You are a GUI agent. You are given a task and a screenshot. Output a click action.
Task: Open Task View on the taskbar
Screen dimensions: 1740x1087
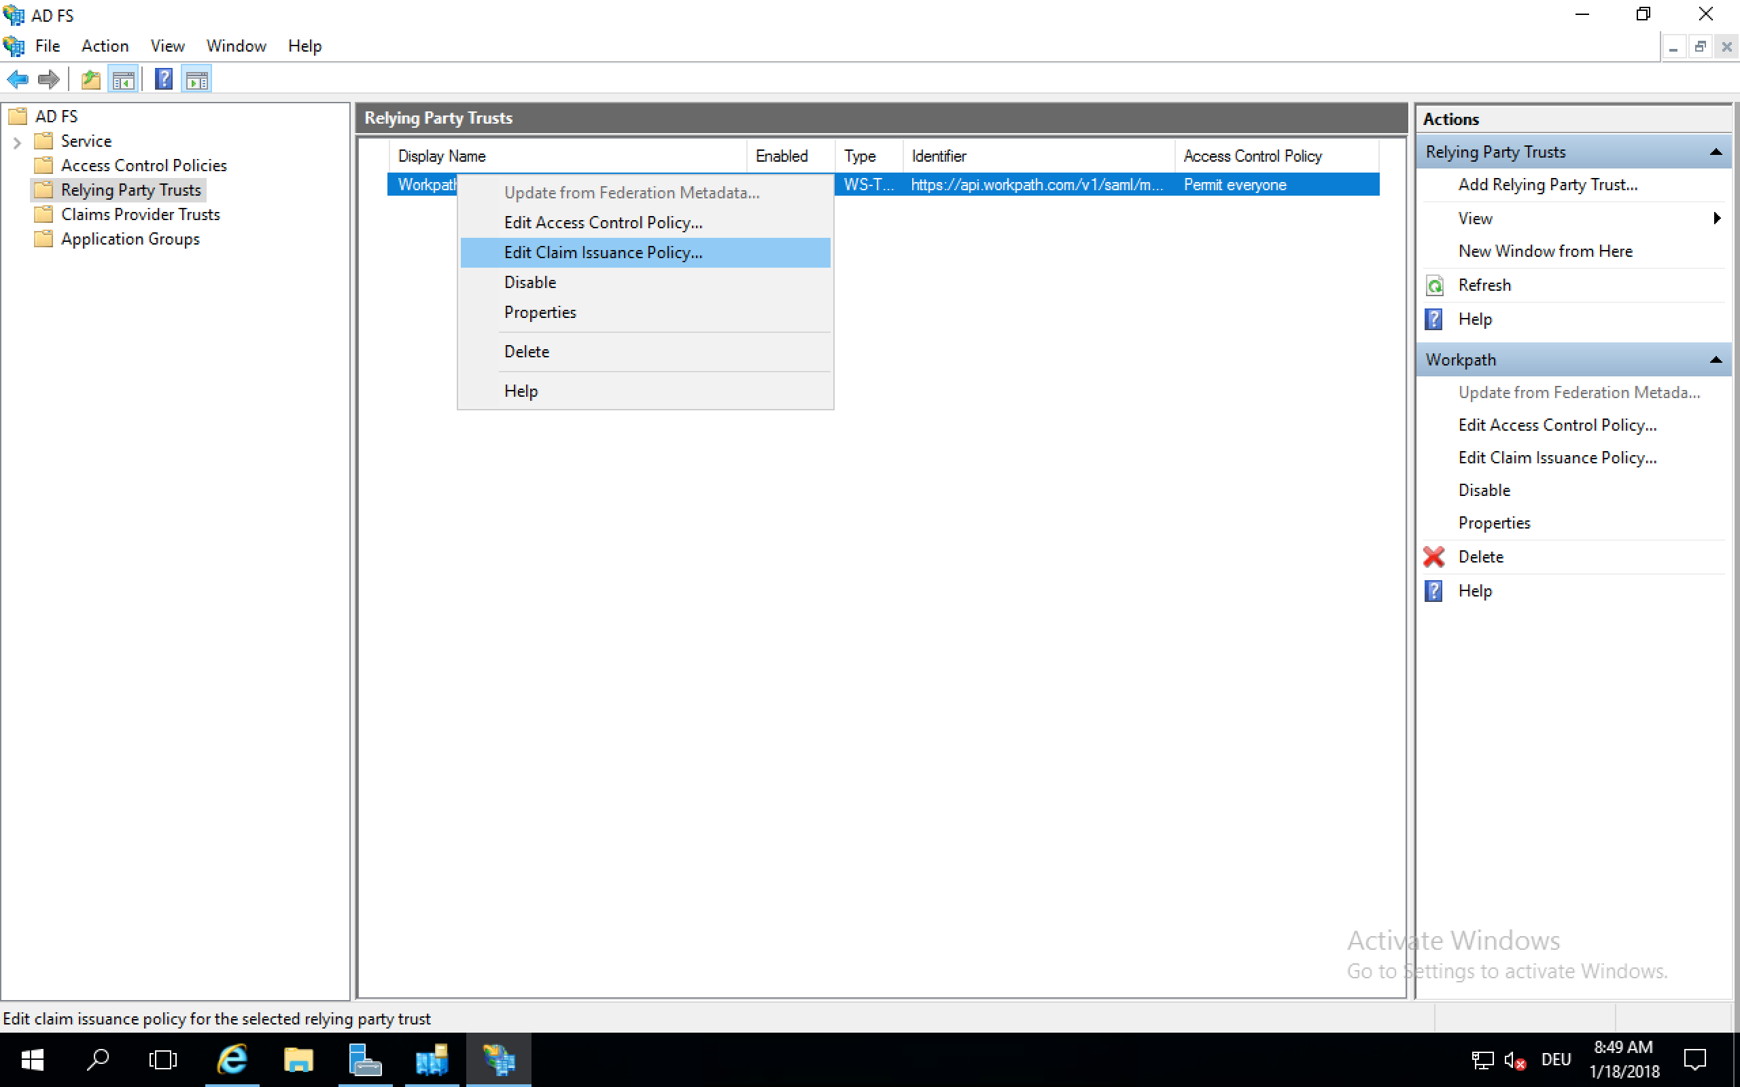point(162,1060)
